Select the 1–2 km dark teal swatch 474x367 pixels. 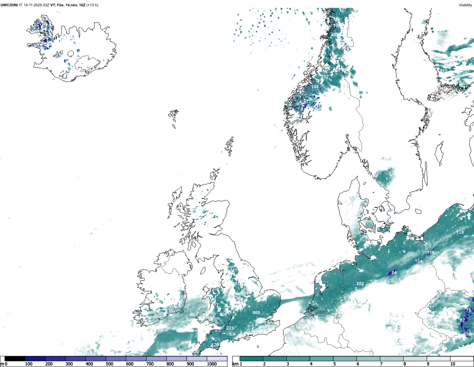click(251, 358)
